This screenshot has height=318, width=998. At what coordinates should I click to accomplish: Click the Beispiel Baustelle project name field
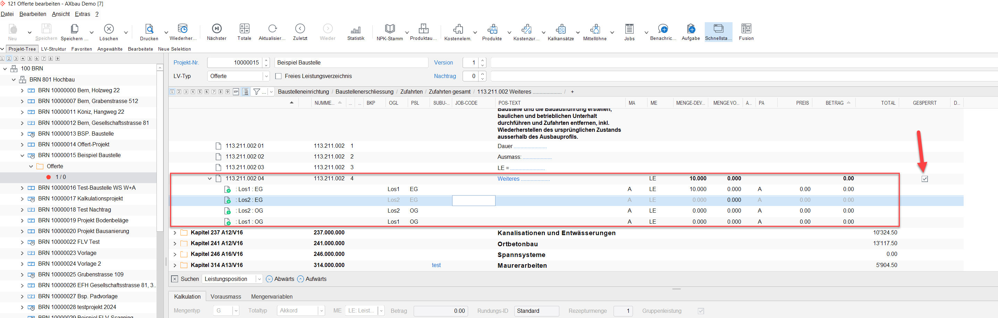(352, 62)
